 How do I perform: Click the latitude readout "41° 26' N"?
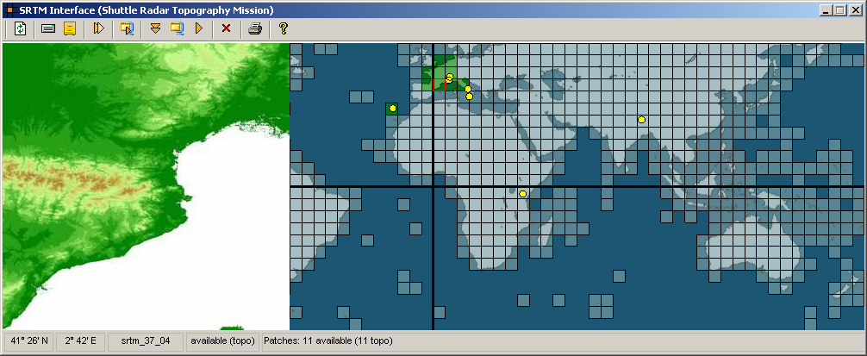(28, 341)
